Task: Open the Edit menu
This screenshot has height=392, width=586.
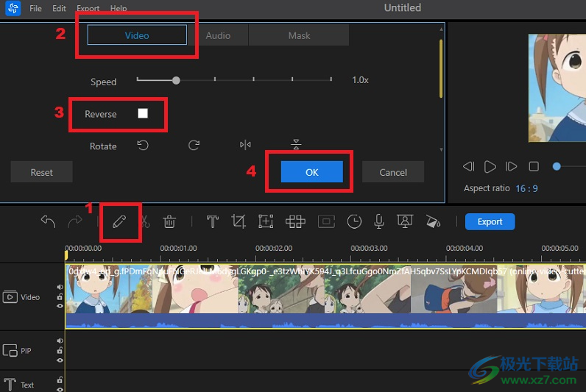Action: tap(59, 8)
